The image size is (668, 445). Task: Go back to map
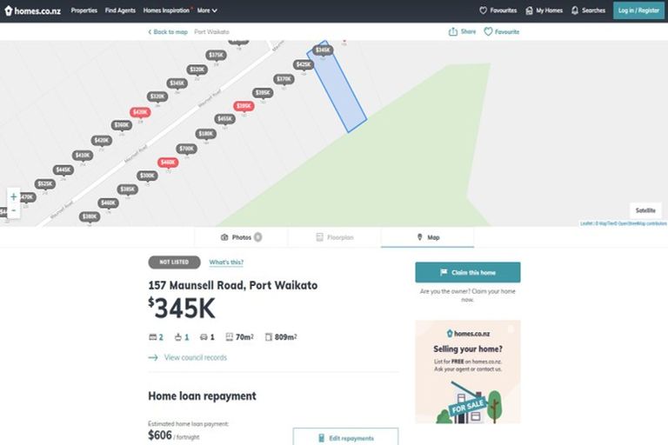(167, 31)
